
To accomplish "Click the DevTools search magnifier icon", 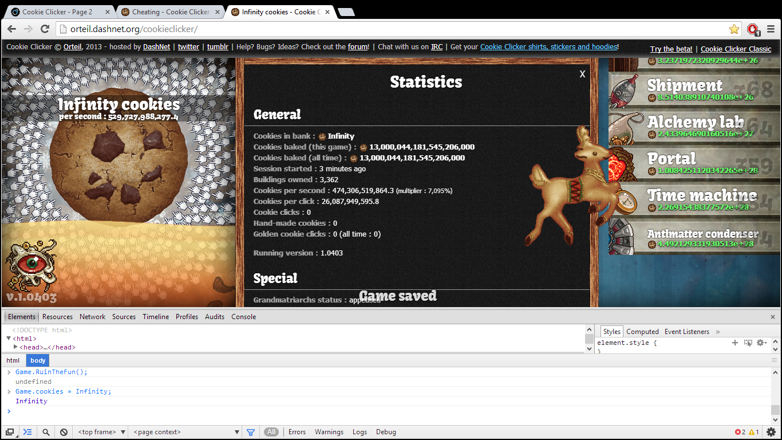I will (x=46, y=432).
